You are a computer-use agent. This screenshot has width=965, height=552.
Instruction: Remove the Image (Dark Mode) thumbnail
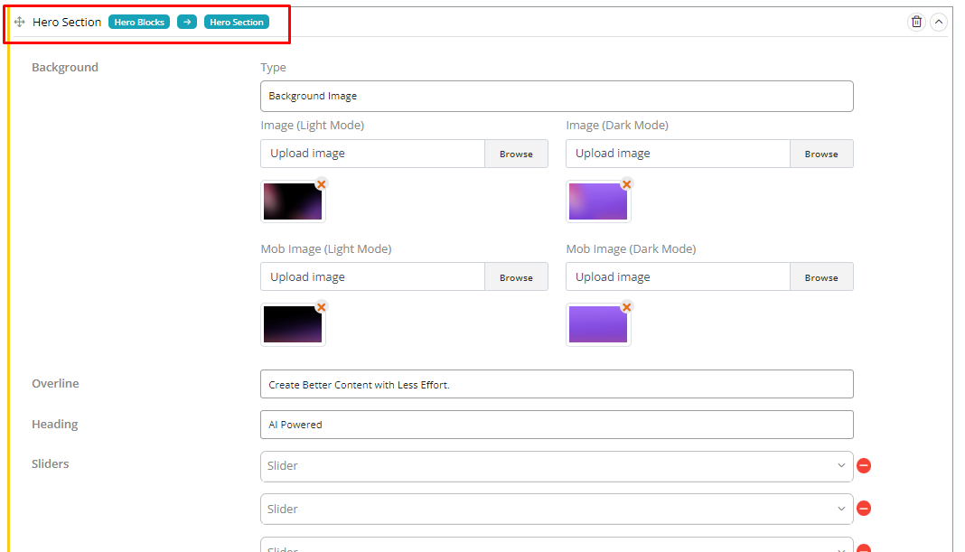pyautogui.click(x=626, y=184)
